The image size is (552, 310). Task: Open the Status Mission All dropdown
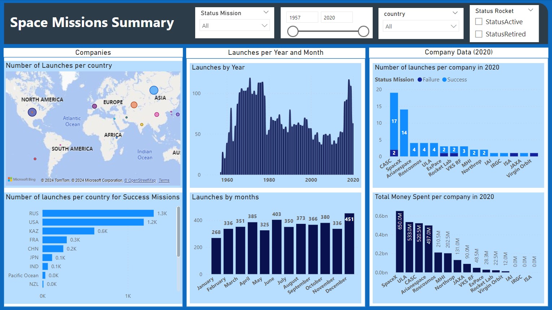[x=235, y=26]
